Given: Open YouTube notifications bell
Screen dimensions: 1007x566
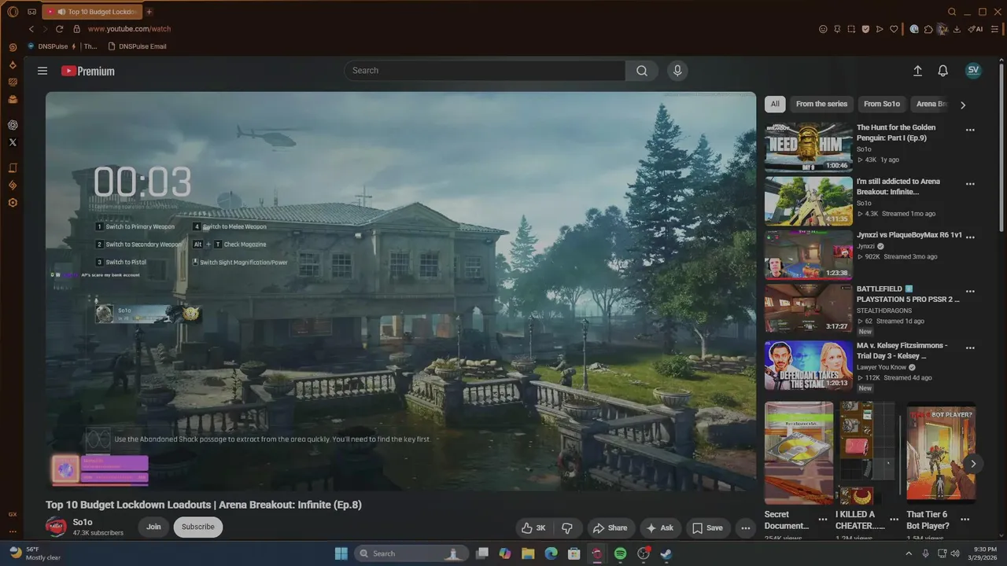Looking at the screenshot, I should tap(942, 71).
